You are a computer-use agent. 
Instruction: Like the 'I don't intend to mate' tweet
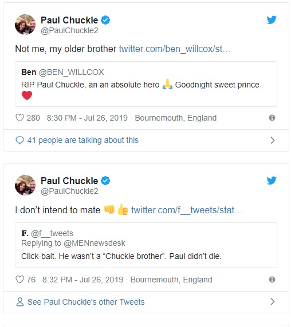pos(20,279)
